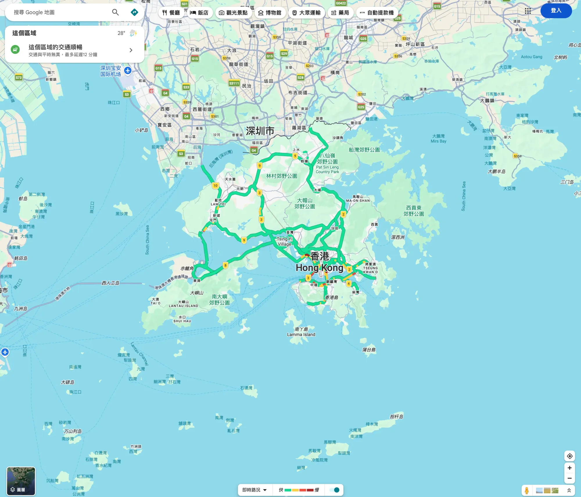Click the 28° weather icon
Image resolution: width=581 pixels, height=497 pixels.
coord(133,33)
